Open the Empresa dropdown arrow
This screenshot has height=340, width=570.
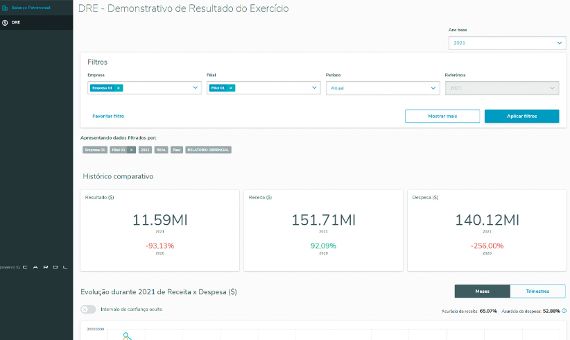point(196,88)
